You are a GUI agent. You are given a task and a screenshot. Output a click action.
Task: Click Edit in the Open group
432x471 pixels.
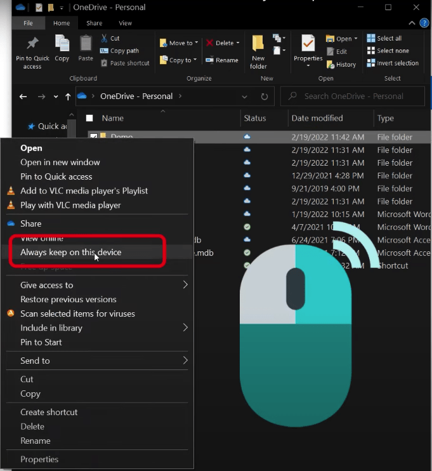[x=337, y=51]
